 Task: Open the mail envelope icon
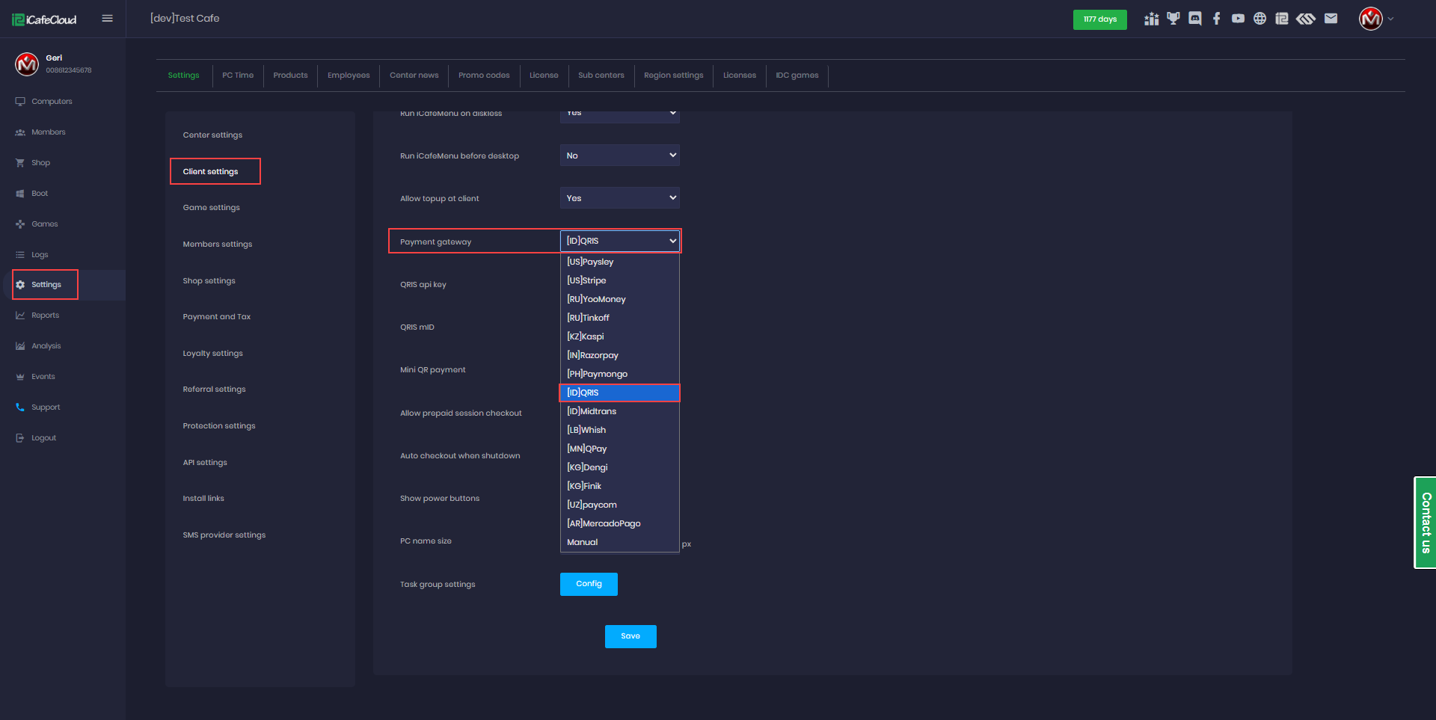pyautogui.click(x=1331, y=19)
